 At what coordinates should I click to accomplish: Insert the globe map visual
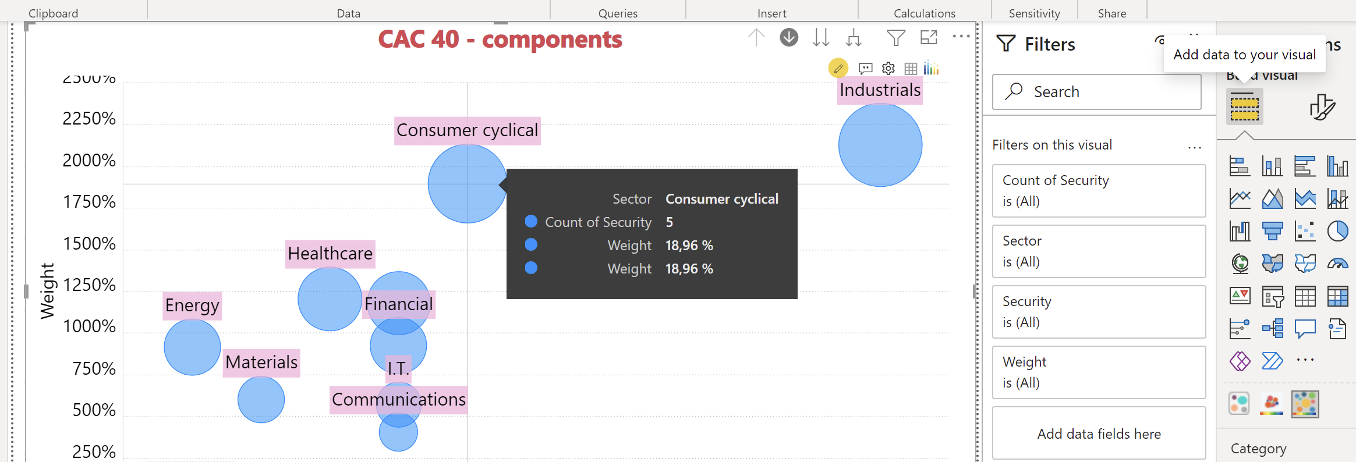[x=1240, y=264]
